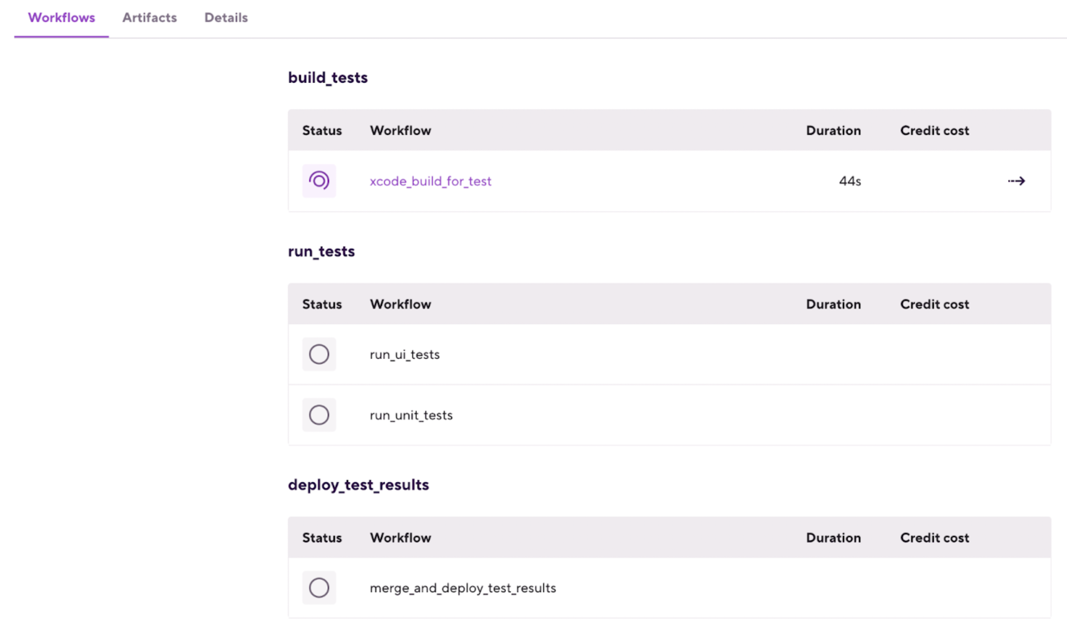Click the pending status icon for run_unit_tests
The height and width of the screenshot is (640, 1067).
319,415
